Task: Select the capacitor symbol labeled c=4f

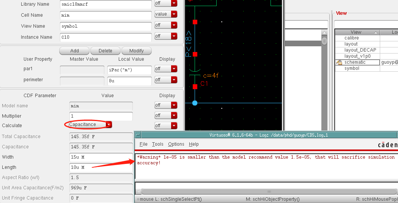Action: point(195,73)
